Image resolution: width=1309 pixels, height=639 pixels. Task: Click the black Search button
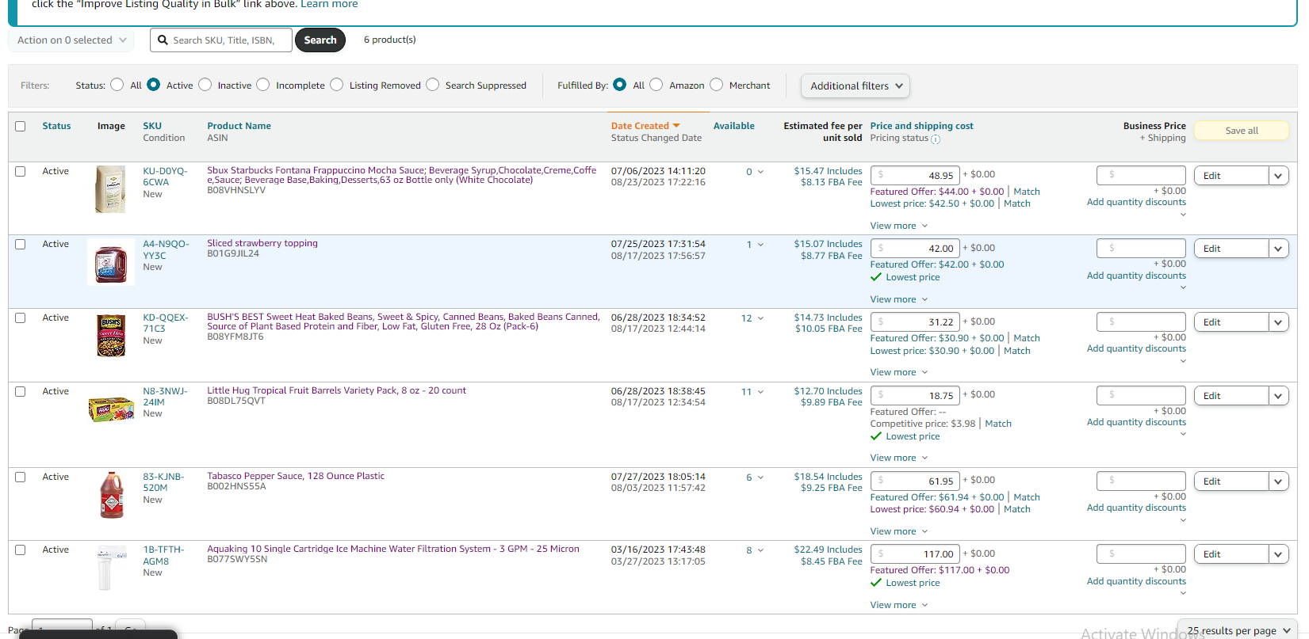click(320, 40)
